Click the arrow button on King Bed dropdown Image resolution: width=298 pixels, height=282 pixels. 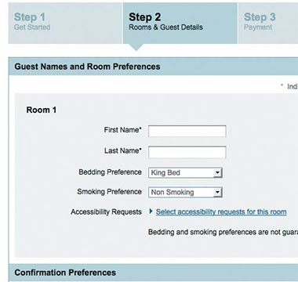pos(217,172)
